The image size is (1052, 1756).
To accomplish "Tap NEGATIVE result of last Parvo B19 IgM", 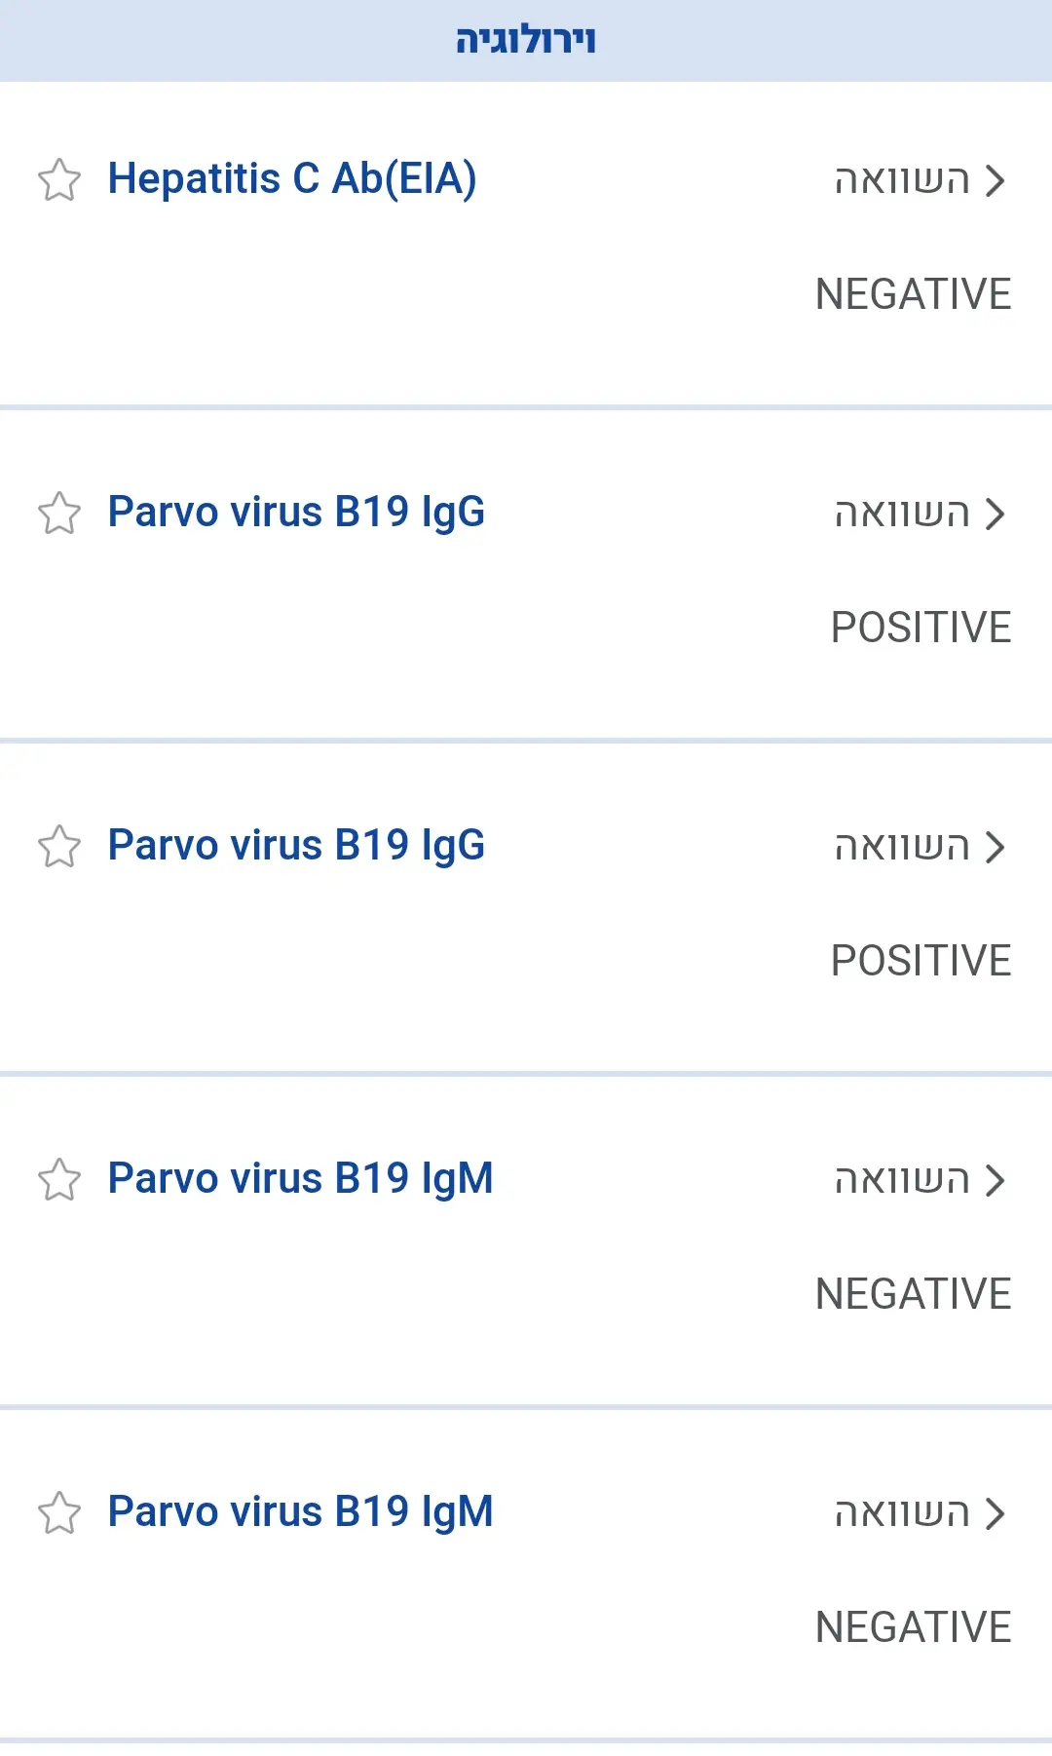I will click(913, 1627).
